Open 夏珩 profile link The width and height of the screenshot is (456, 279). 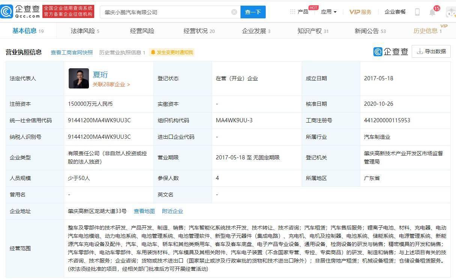click(100, 75)
